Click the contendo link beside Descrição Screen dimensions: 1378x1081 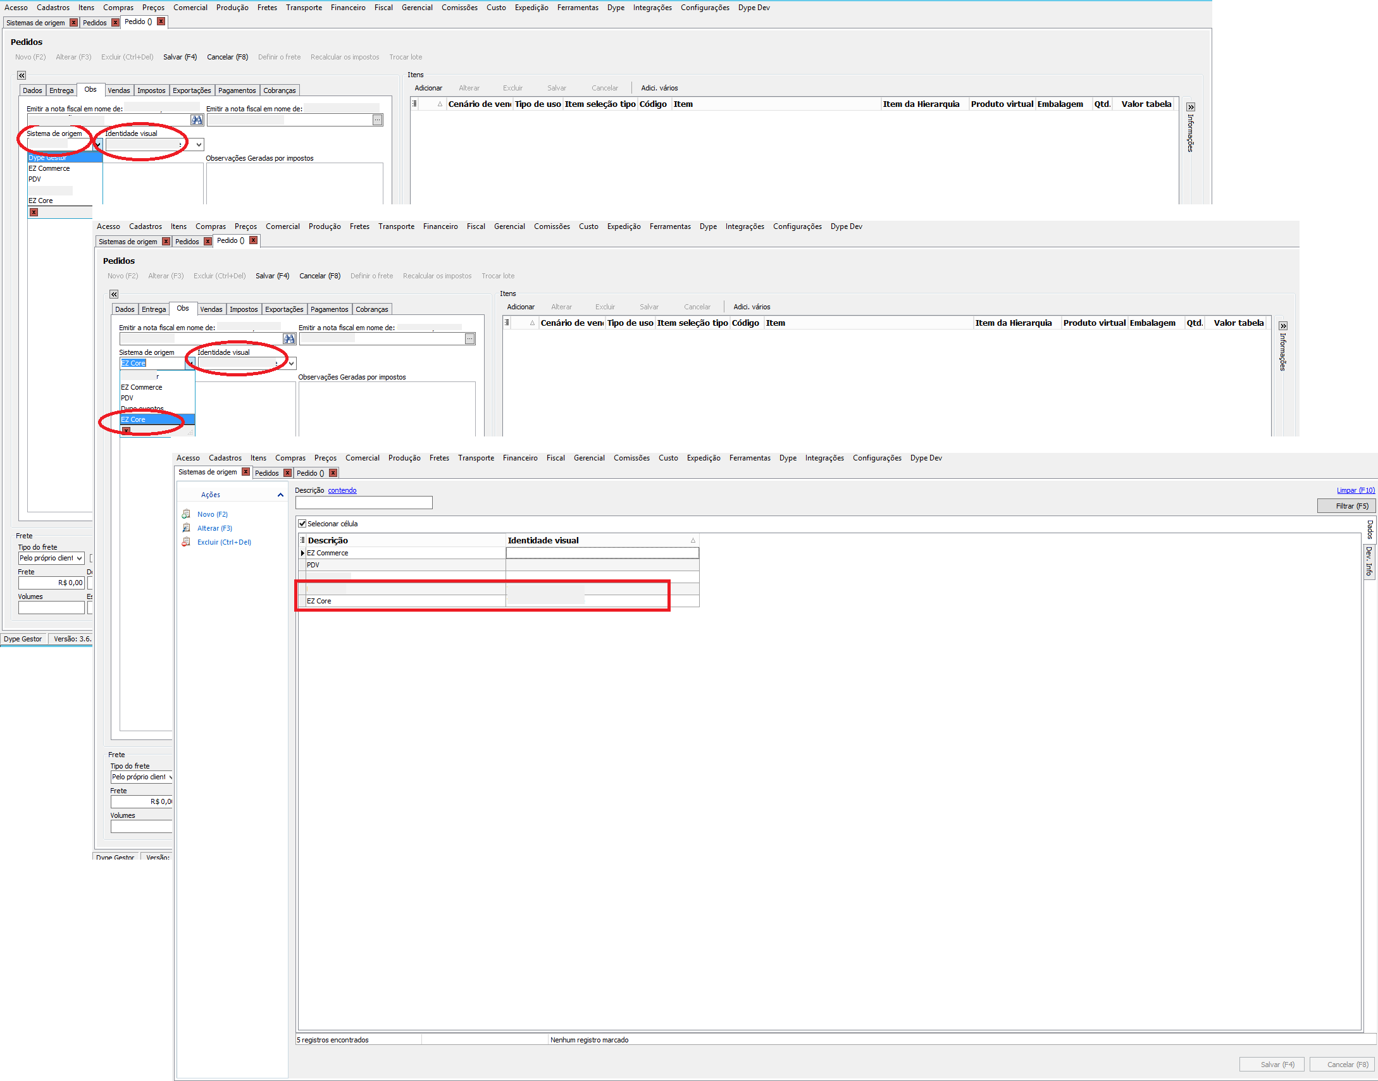(x=342, y=490)
